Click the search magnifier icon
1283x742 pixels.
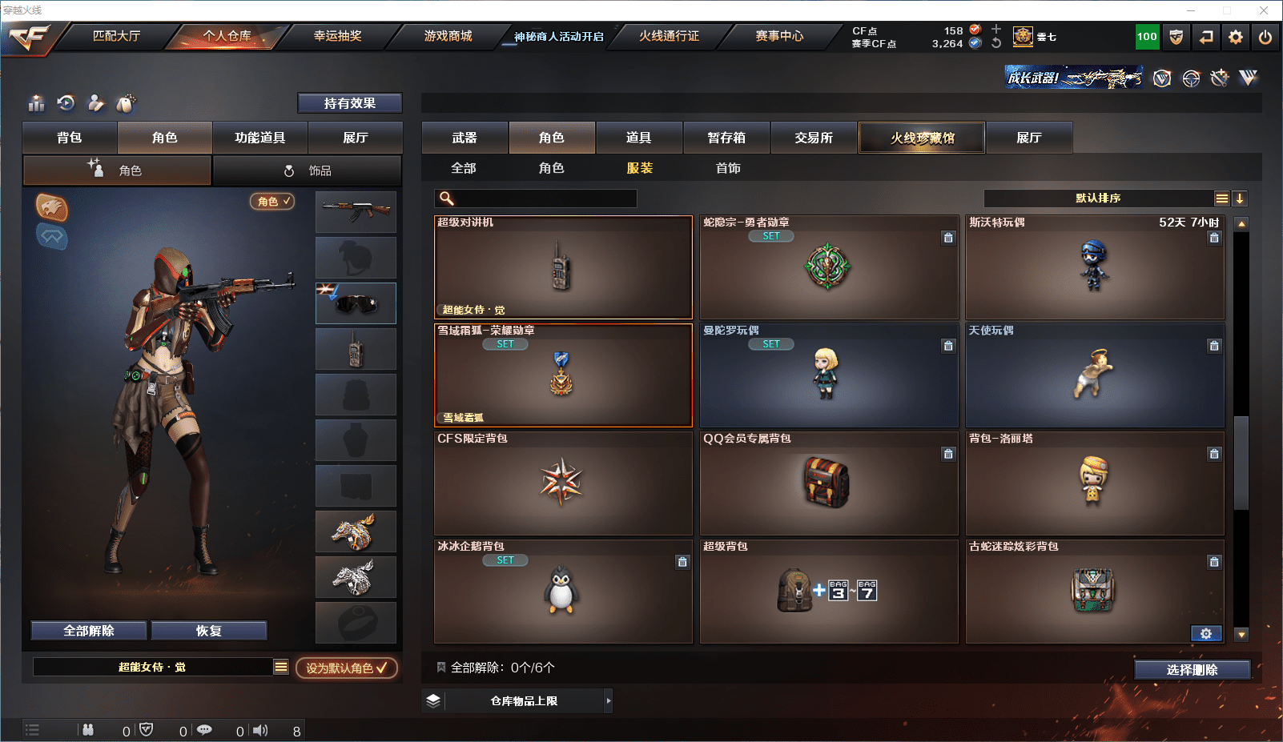coord(447,199)
